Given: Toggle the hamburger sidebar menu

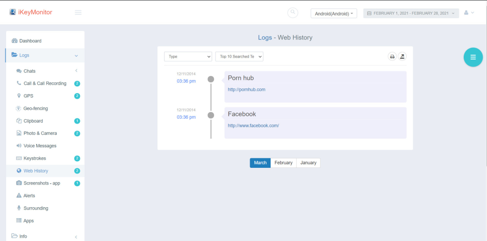Looking at the screenshot, I should pyautogui.click(x=78, y=12).
